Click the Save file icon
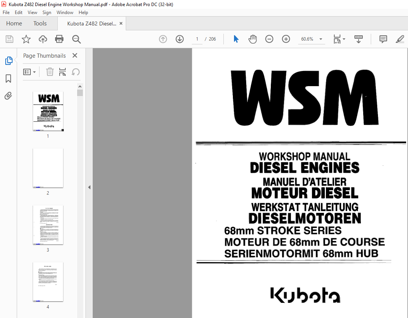This screenshot has height=318, width=408. pos(9,39)
